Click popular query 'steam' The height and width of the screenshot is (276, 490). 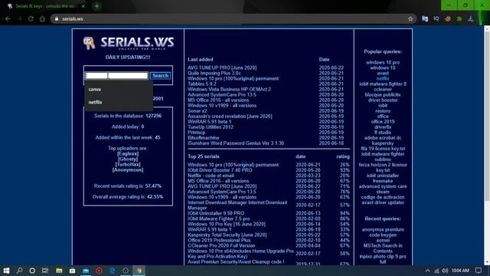click(383, 192)
